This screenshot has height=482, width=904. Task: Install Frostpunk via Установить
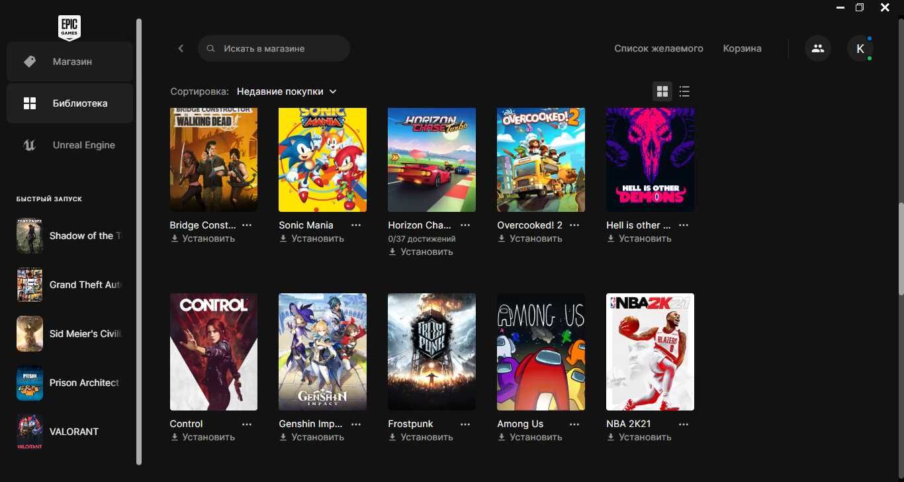[x=422, y=437]
